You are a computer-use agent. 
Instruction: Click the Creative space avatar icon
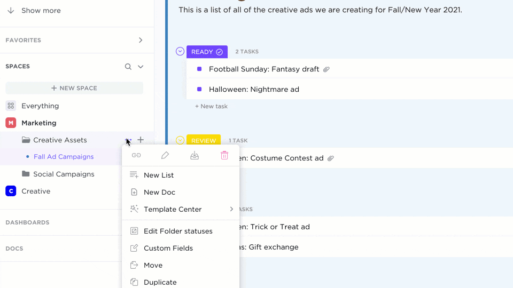11,191
